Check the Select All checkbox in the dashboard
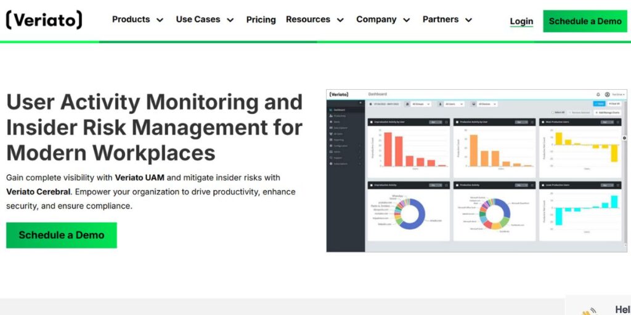631x315 pixels. [553, 113]
